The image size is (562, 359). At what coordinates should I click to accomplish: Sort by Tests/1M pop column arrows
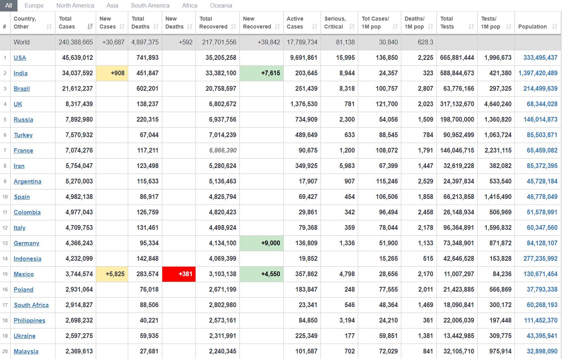(x=509, y=27)
